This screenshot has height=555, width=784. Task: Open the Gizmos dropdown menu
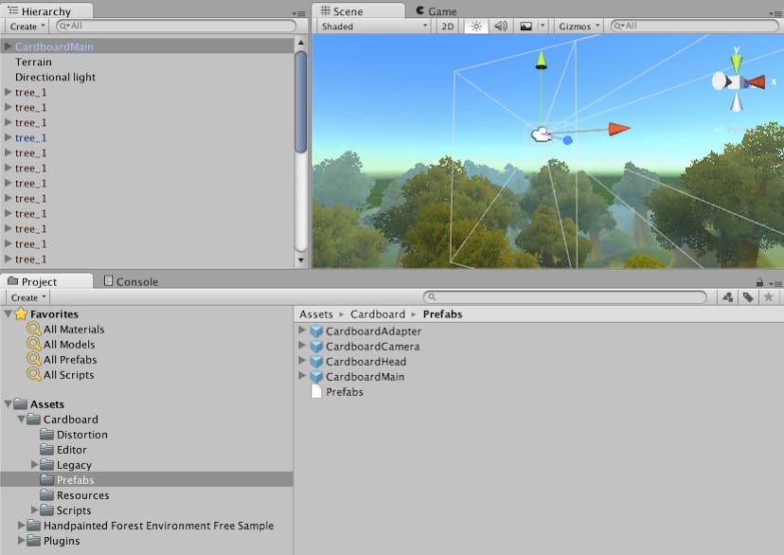click(578, 27)
